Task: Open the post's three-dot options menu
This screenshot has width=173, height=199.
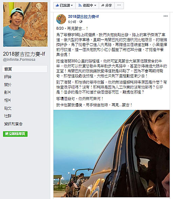Action: pos(166,16)
